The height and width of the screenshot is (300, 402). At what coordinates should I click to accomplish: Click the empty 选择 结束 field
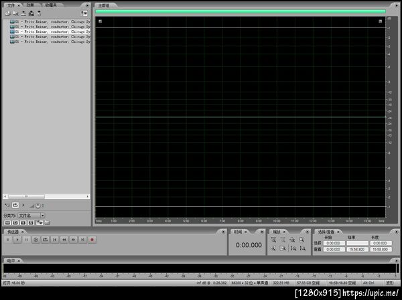pyautogui.click(x=357, y=243)
